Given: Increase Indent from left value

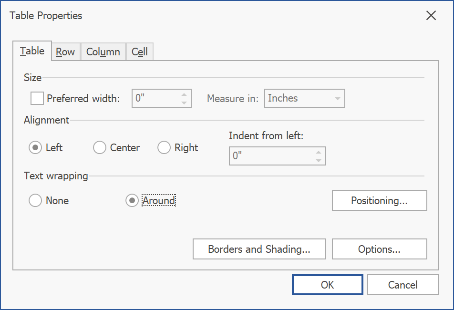Looking at the screenshot, I should [x=319, y=152].
